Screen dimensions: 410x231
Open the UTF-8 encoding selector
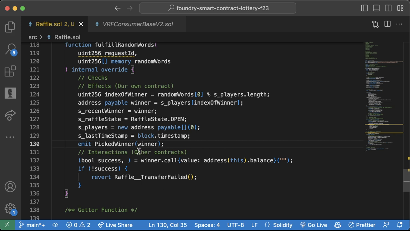pyautogui.click(x=235, y=225)
